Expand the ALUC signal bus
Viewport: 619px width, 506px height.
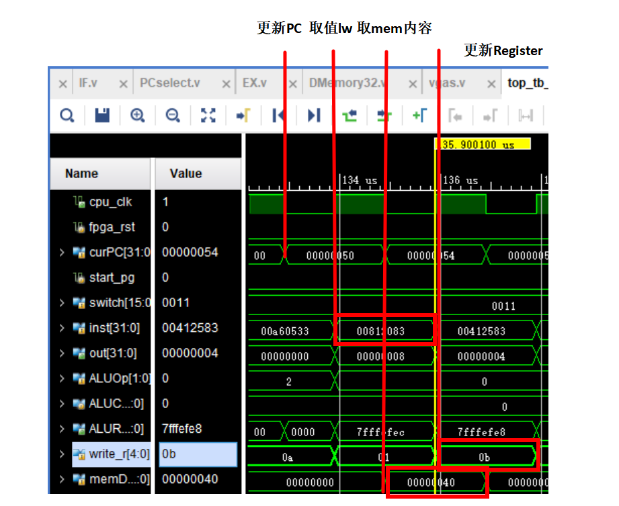coord(62,404)
